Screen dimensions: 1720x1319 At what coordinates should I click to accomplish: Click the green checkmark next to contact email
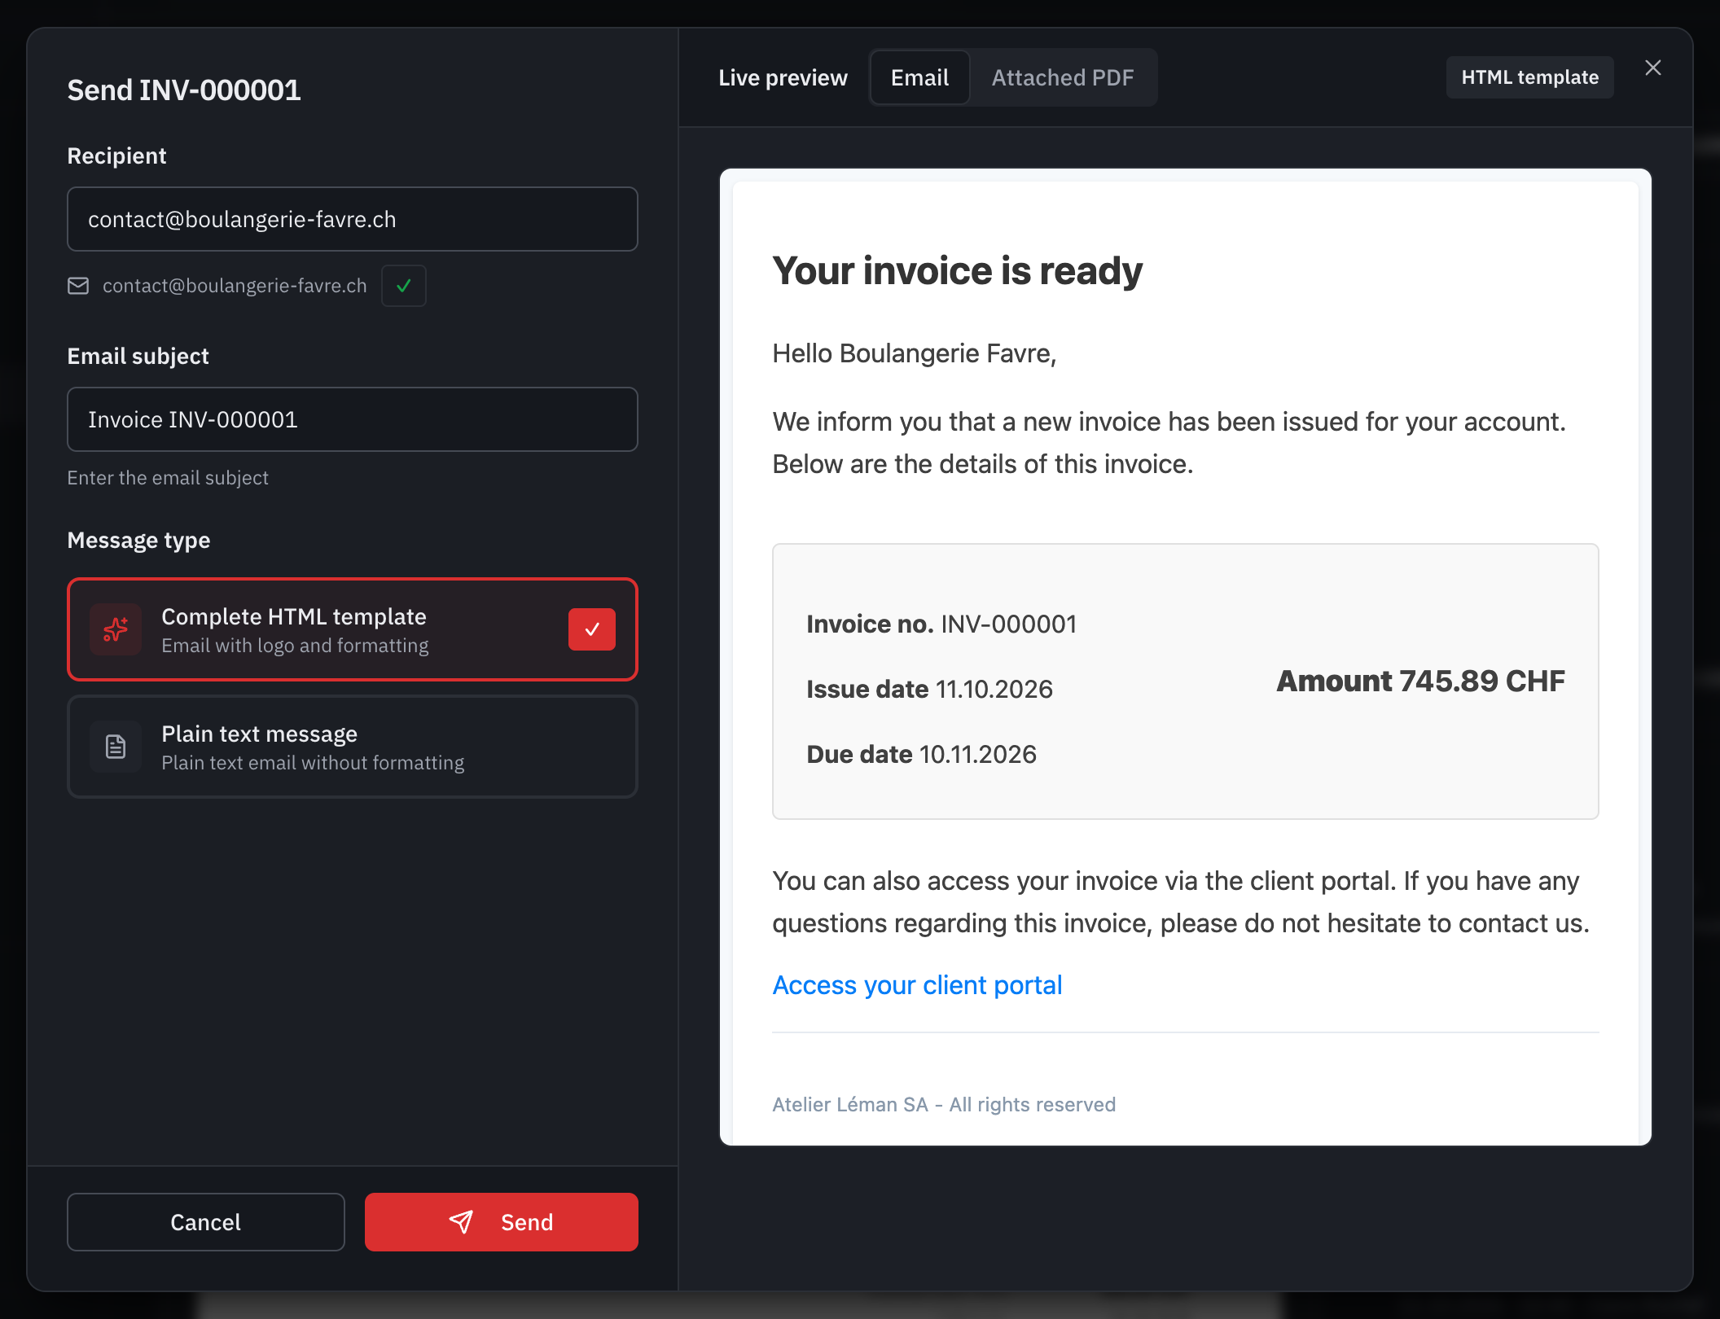(x=404, y=286)
